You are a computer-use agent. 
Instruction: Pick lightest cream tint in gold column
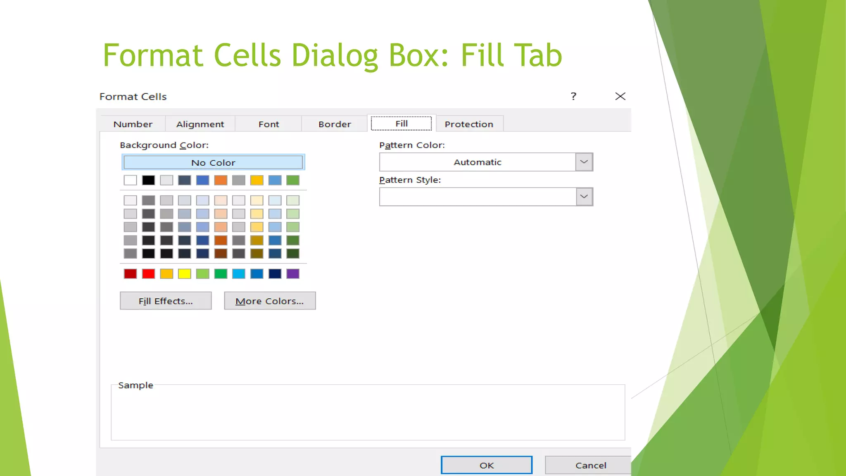pos(257,200)
